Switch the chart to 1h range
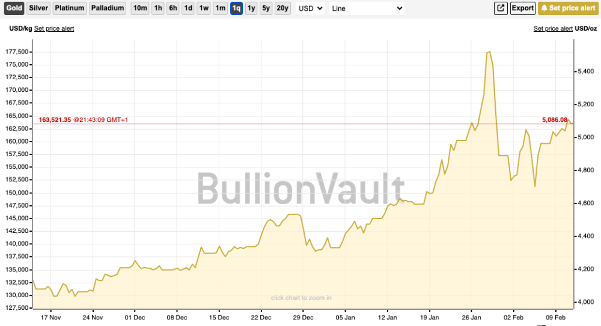The height and width of the screenshot is (326, 601). [x=157, y=8]
